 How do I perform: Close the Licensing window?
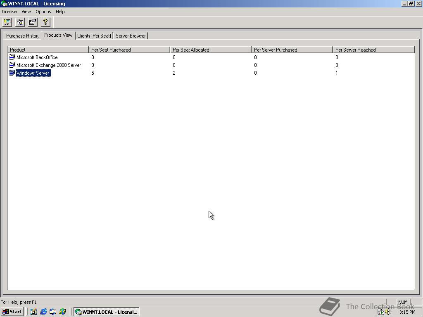[418, 4]
